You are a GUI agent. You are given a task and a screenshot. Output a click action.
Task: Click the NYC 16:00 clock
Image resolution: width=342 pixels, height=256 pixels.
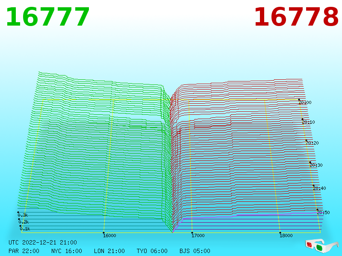point(67,251)
